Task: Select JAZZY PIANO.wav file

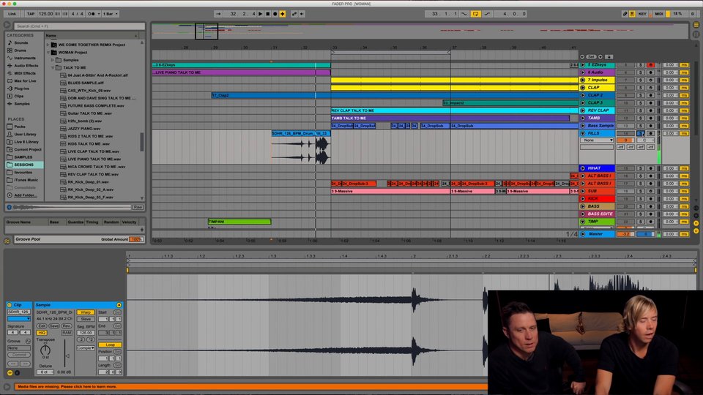Action: 83,129
